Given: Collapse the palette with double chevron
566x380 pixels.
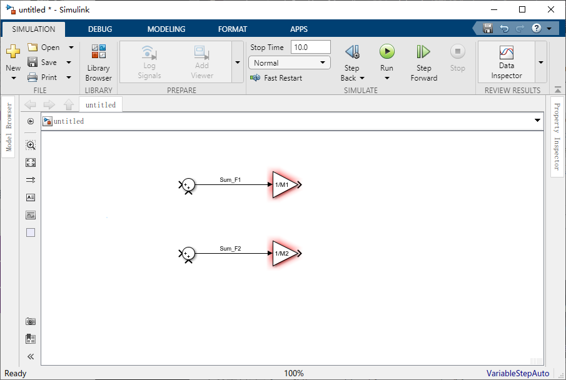Looking at the screenshot, I should click(x=31, y=356).
